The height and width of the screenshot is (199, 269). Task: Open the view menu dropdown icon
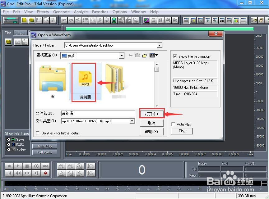[x=154, y=55]
